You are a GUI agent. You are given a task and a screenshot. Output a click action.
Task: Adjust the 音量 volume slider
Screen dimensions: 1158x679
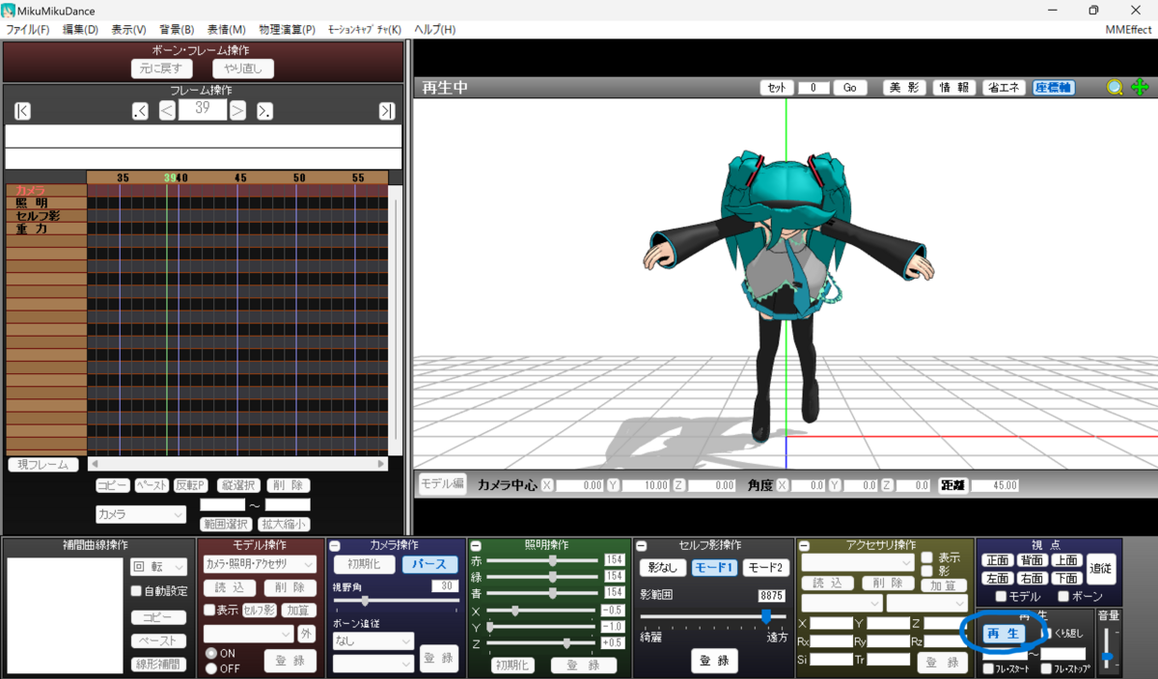click(1107, 657)
